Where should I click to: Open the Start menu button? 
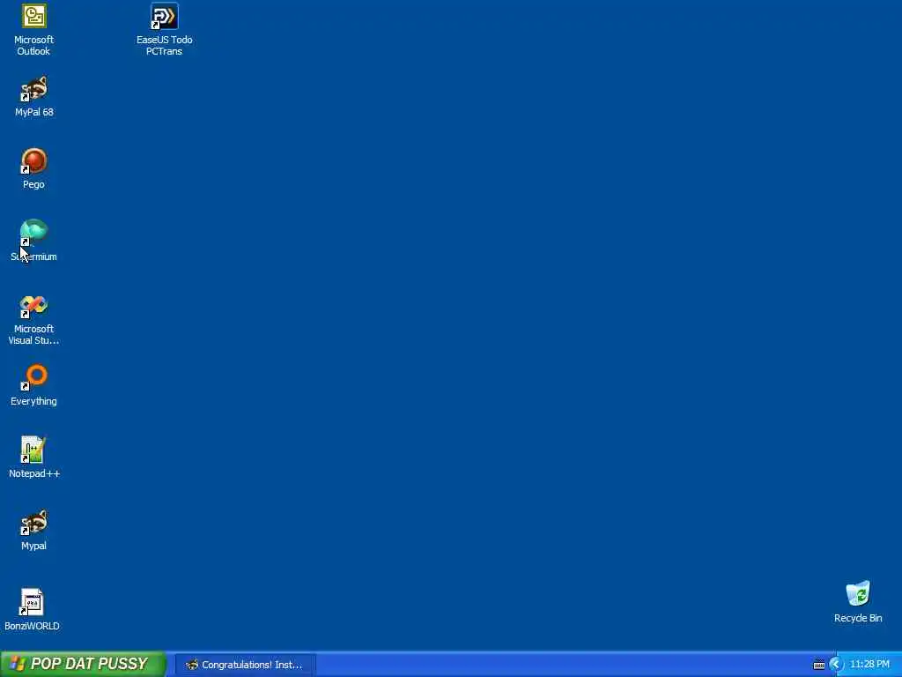83,664
